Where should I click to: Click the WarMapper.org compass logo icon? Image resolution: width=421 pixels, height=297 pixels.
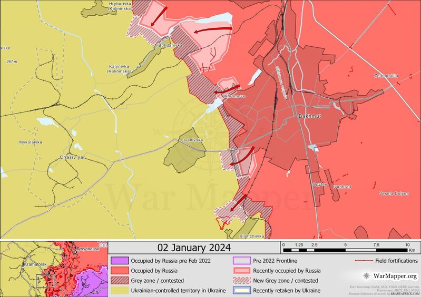pos(367,275)
